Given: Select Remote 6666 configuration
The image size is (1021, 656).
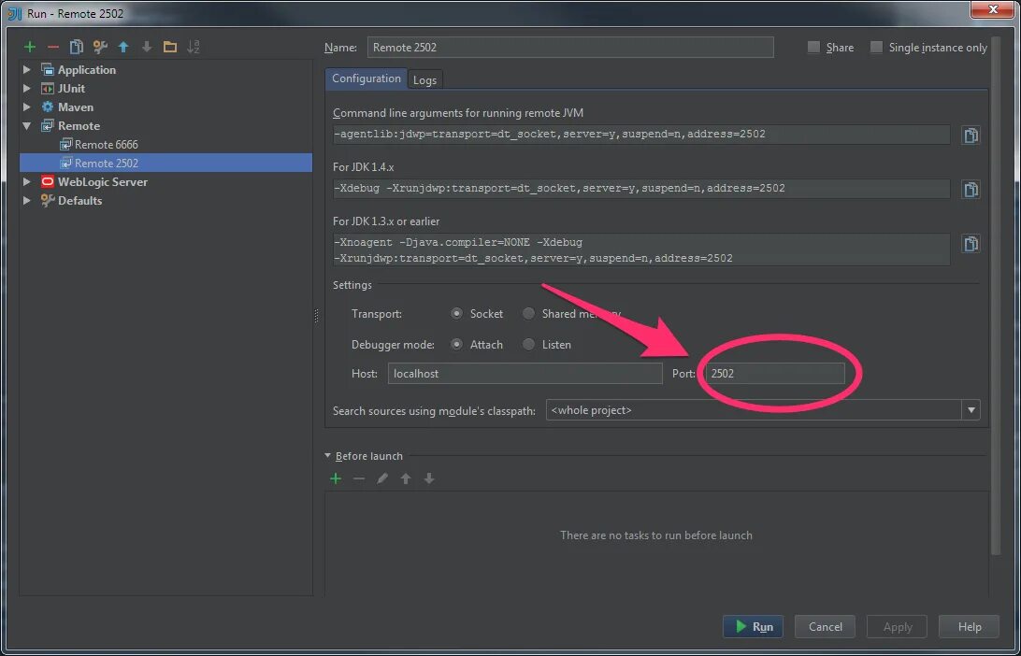Looking at the screenshot, I should click(107, 145).
